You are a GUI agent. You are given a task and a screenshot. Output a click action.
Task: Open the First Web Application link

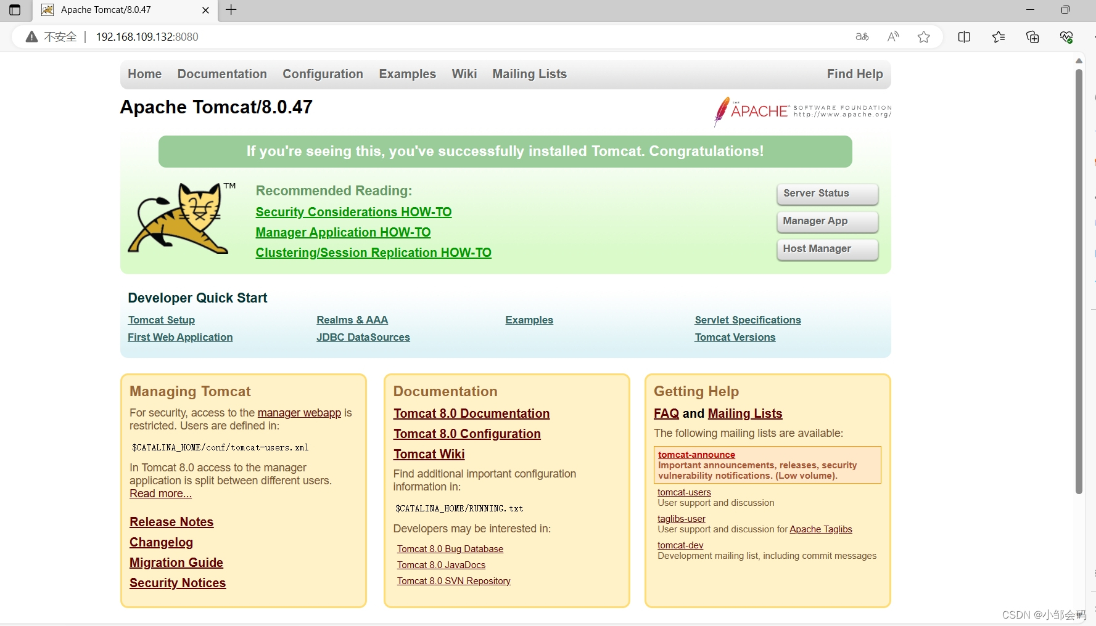180,337
